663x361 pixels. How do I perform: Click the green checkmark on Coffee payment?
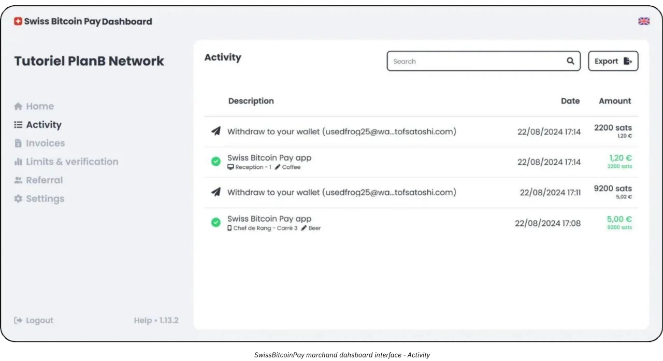click(x=216, y=162)
